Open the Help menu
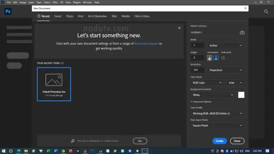The height and width of the screenshot is (154, 274). click(x=97, y=2)
